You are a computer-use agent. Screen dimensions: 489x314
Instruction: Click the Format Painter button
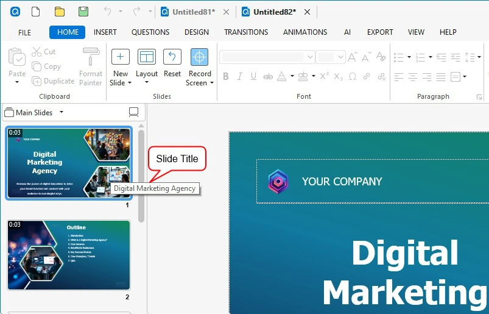(91, 66)
